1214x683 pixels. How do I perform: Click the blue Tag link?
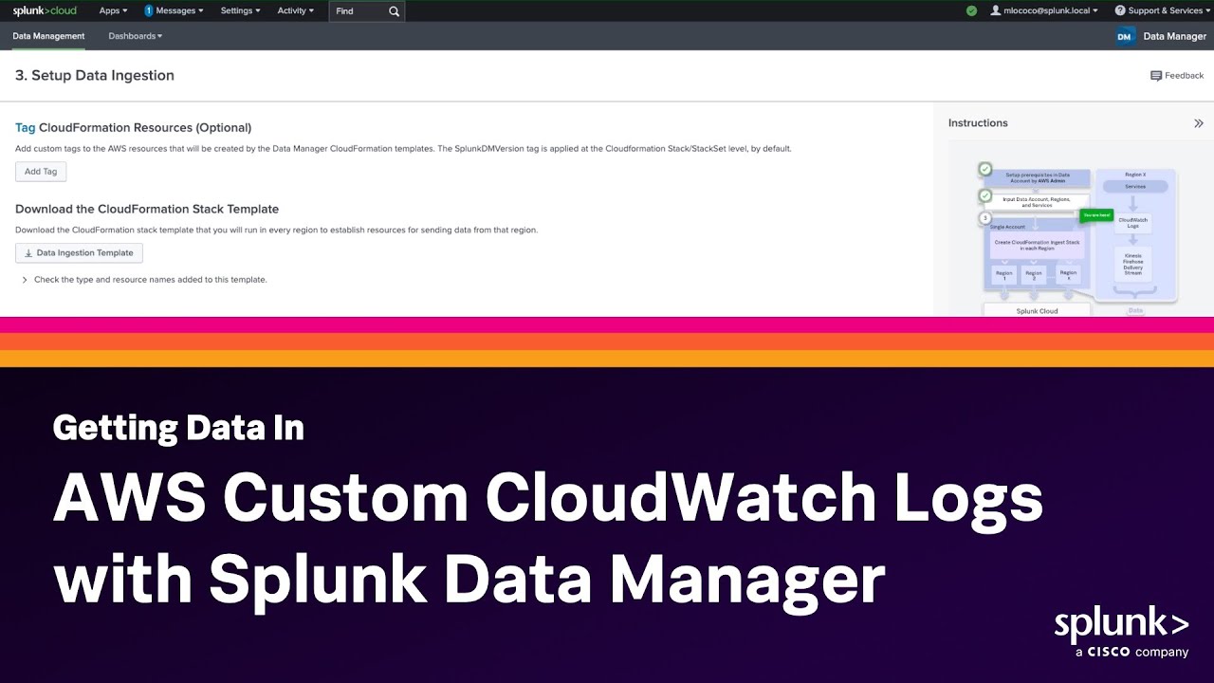point(25,127)
